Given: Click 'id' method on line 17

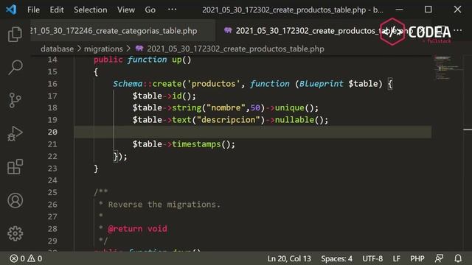Looking at the screenshot, I should pyautogui.click(x=177, y=96).
